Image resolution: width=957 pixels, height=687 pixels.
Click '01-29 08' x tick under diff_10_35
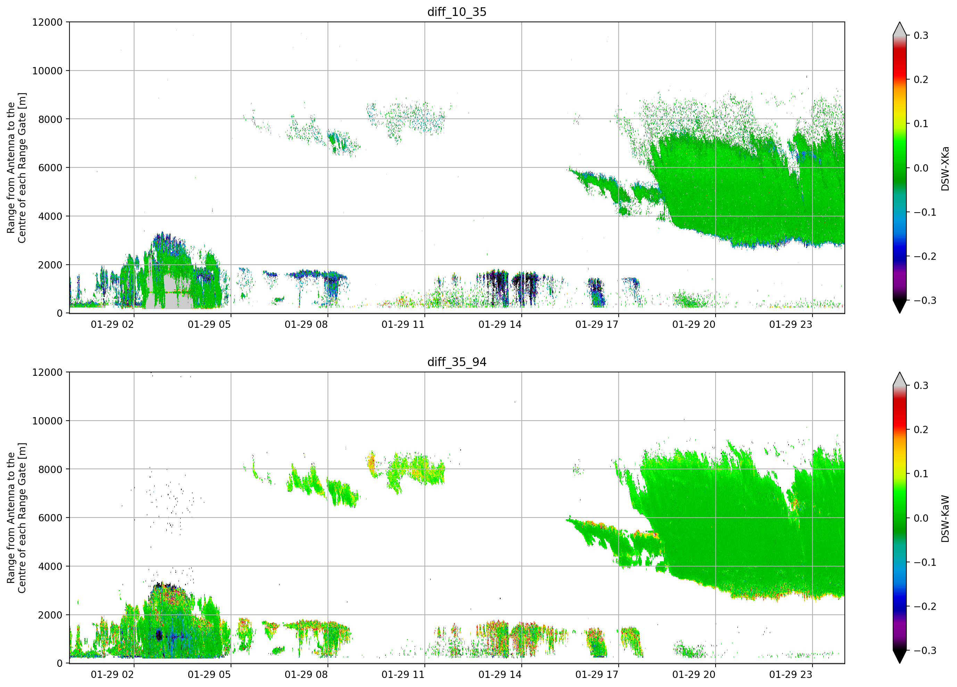306,324
